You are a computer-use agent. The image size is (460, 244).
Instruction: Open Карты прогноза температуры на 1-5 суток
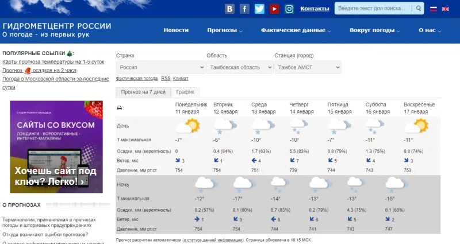53,62
